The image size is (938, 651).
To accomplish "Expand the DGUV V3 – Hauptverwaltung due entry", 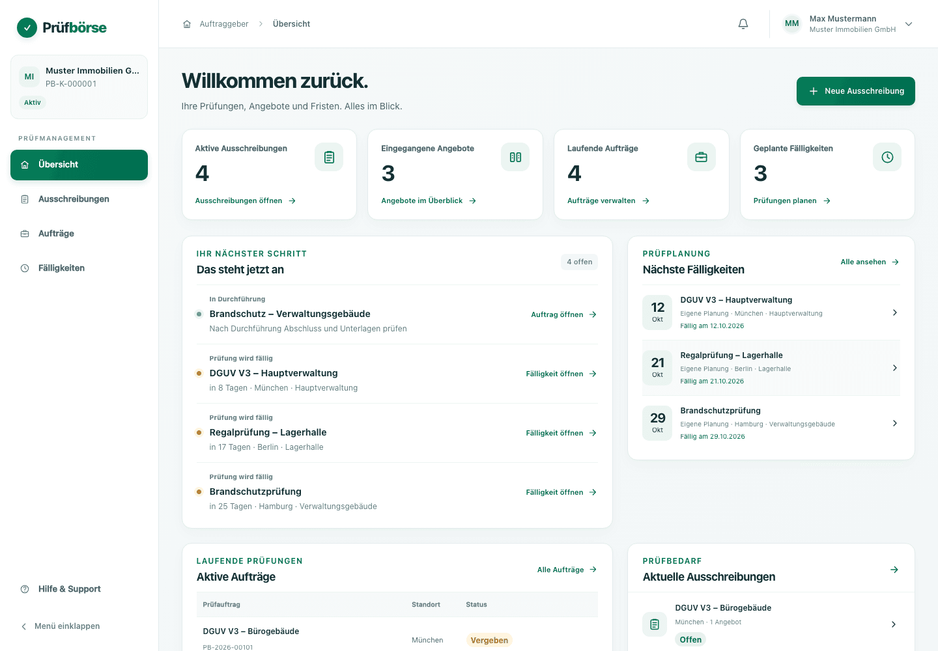I will pos(771,312).
